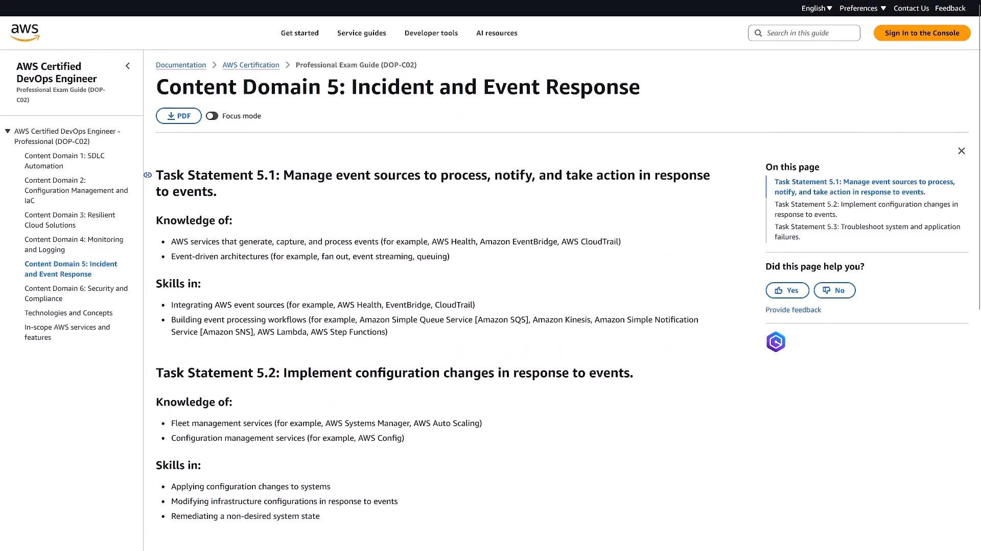Open the Preferences dropdown
981x551 pixels.
pos(862,8)
